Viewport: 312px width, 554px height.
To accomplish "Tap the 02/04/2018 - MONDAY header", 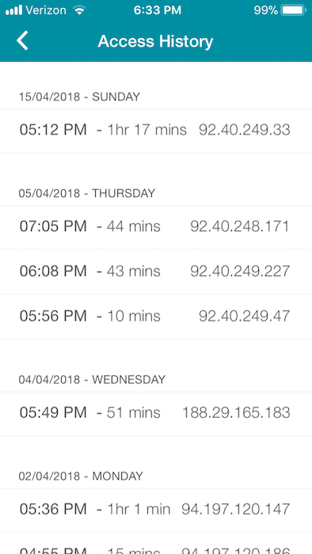I will click(81, 476).
